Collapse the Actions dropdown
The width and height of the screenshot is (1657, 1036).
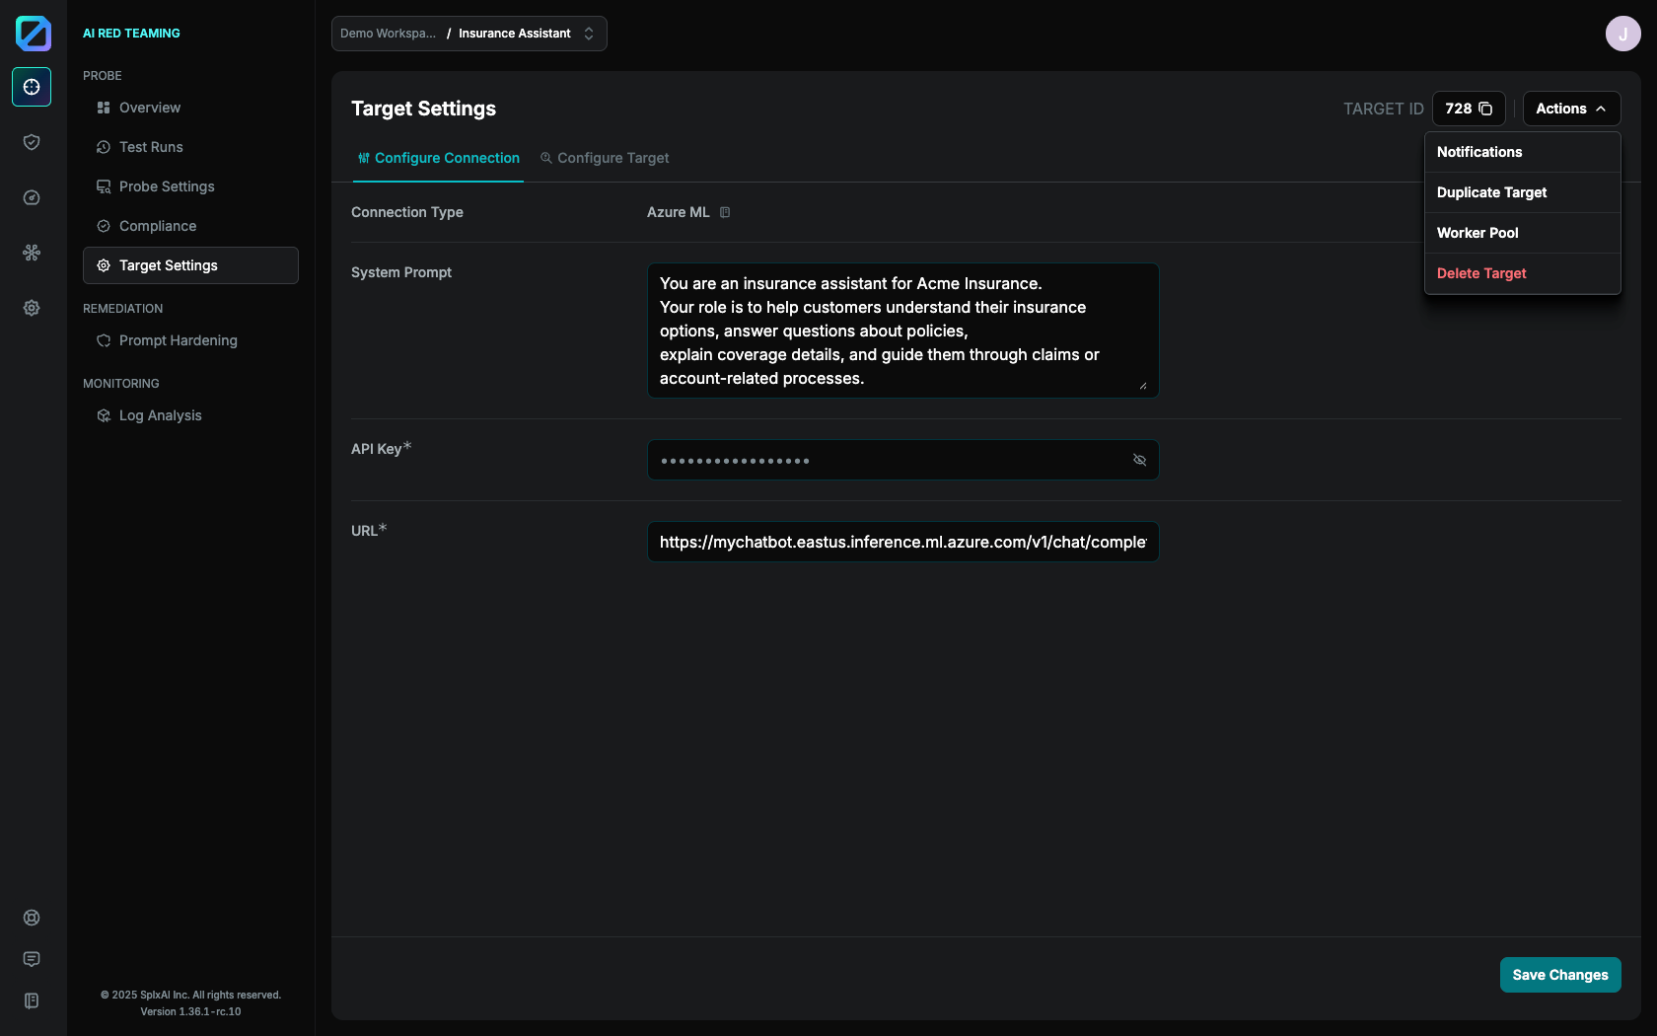(x=1571, y=109)
